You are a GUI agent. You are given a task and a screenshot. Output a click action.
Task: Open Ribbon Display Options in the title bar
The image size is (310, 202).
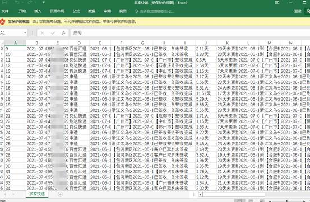click(277, 3)
